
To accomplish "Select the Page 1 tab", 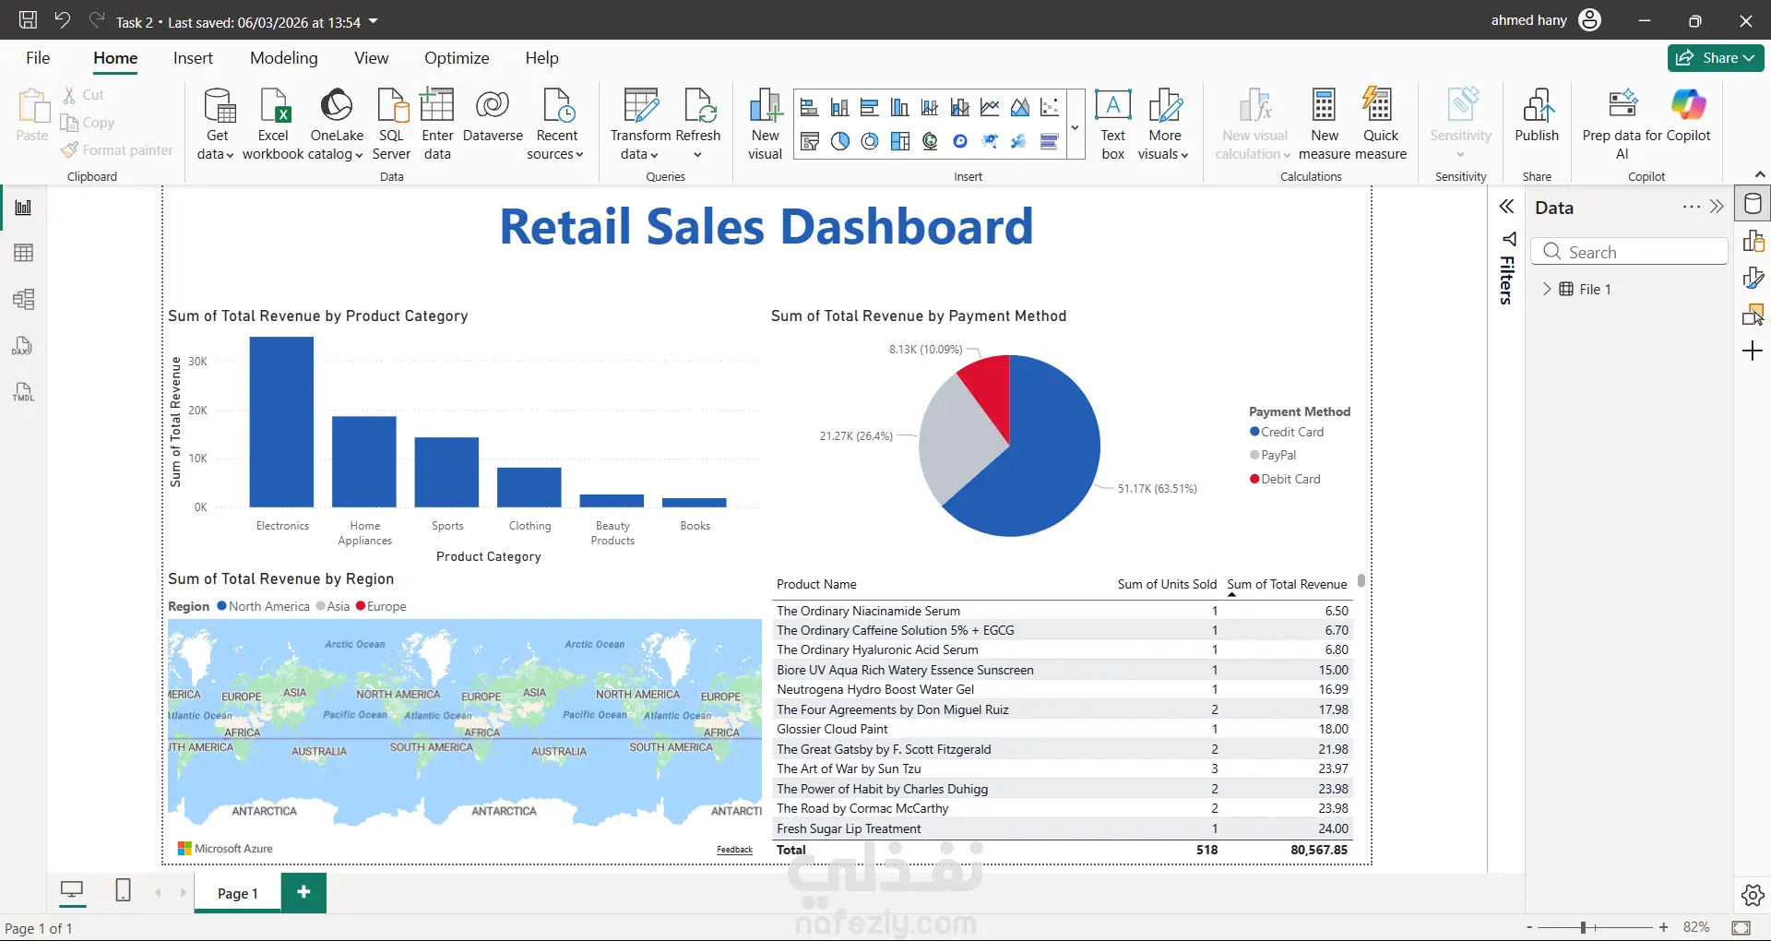I will click(237, 893).
